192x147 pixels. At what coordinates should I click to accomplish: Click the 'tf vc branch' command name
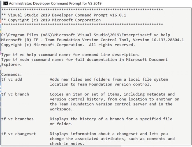(15, 94)
